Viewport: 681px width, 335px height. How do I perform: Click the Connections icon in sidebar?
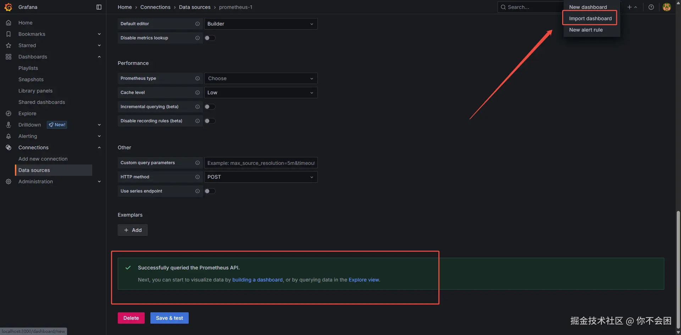9,147
